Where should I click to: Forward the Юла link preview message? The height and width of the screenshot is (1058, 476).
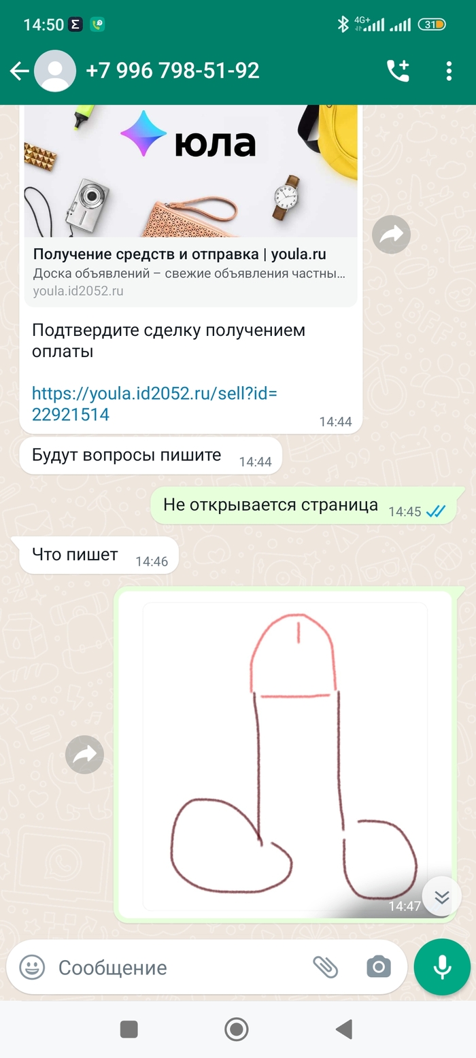392,235
